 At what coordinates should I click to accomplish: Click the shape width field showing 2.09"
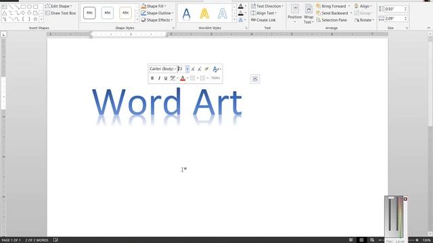click(394, 18)
